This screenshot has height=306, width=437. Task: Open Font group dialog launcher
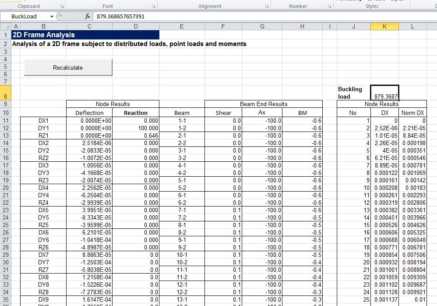tap(154, 7)
